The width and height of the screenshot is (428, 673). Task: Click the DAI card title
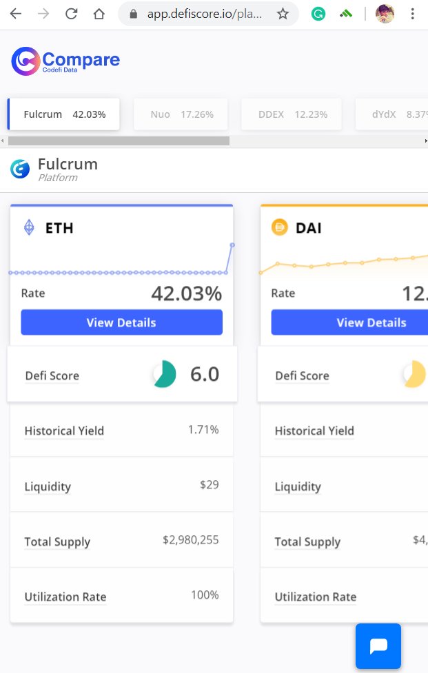tap(308, 228)
